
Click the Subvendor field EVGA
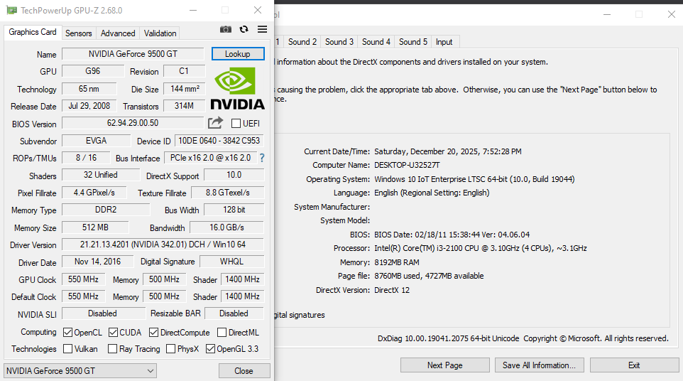(x=97, y=141)
